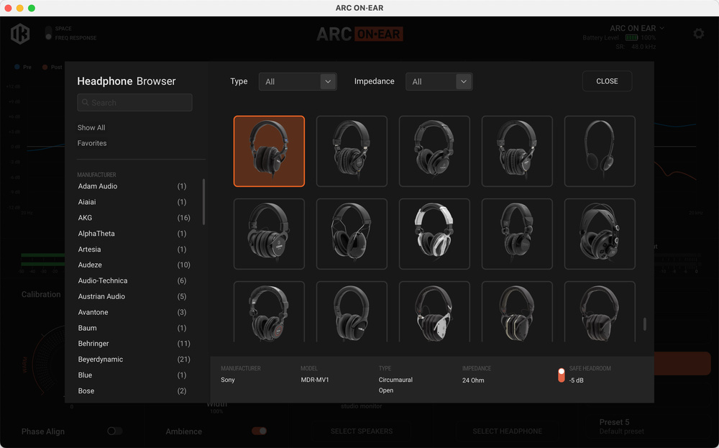Select the highlighted Sony MDR-MV1 thumbnail
The image size is (719, 448).
(x=269, y=151)
